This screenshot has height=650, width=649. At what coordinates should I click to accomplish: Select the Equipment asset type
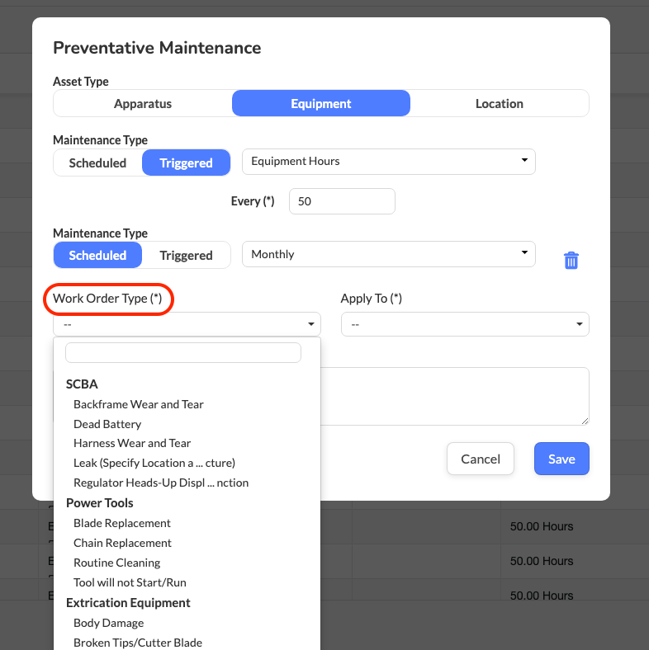(x=320, y=104)
